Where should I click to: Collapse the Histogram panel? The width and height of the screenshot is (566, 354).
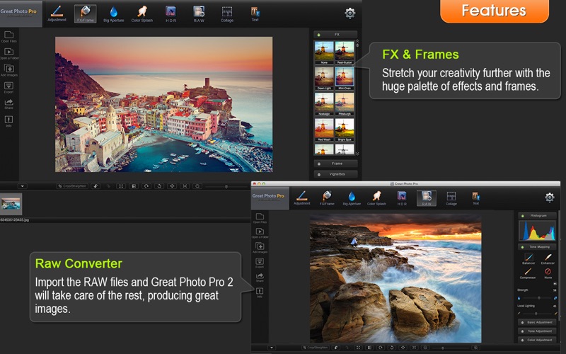point(537,216)
